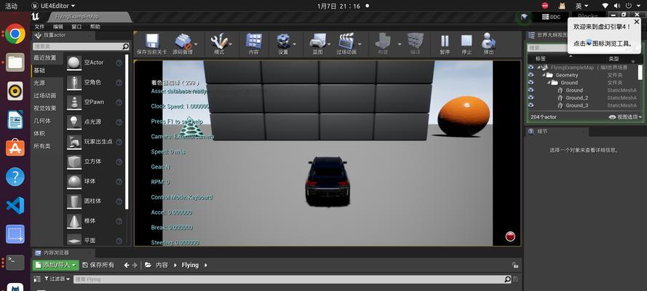
Task: Open the Help (帮助) menu
Action: click(x=95, y=26)
